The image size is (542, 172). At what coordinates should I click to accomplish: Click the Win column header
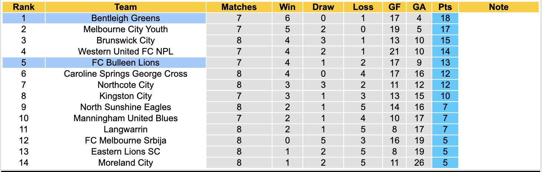[x=287, y=7]
